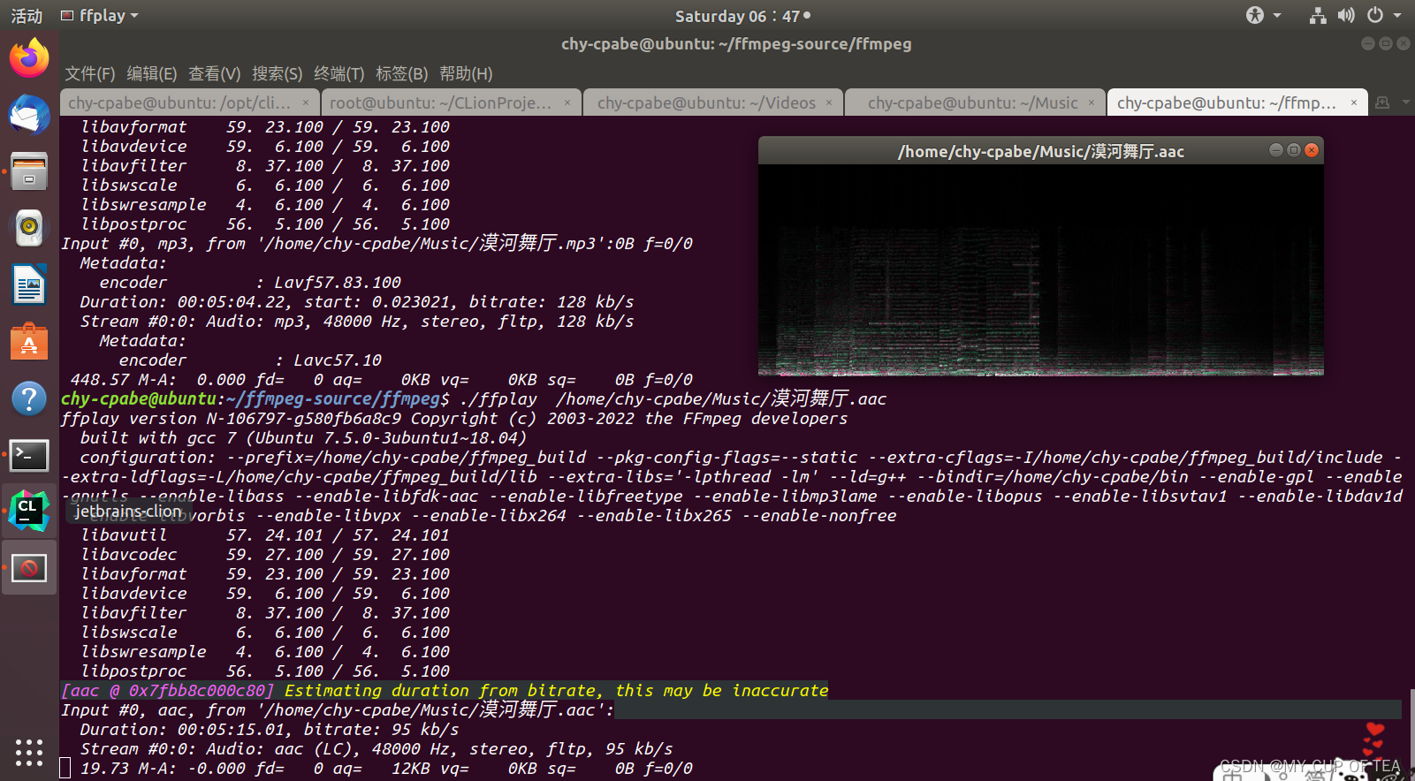Click 'ffplay version N-106797-g580fb6a8c9' line
Screen dimensions: 1415x781
tap(454, 418)
